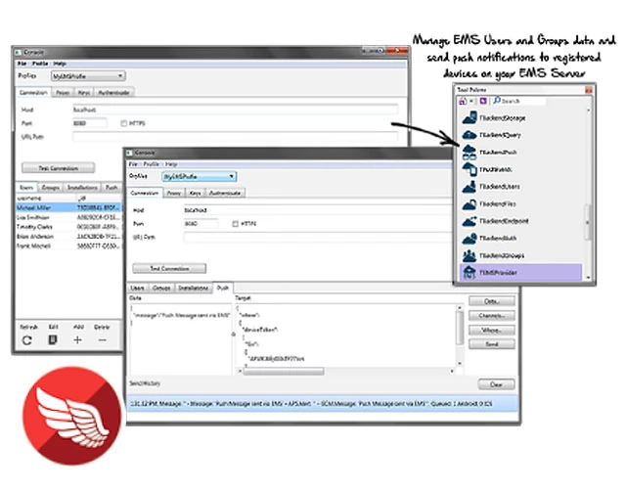Switch to the Push tab in the front console
Screen dimensions: 626x492
223,289
